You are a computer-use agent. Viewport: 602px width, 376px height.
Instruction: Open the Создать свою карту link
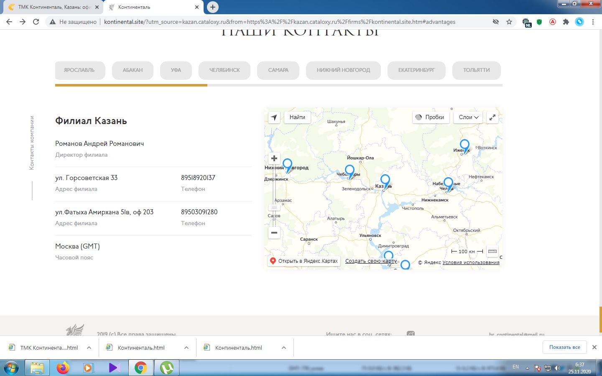(x=371, y=261)
